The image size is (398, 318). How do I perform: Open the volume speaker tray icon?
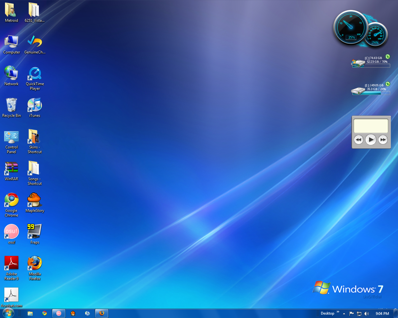367,314
